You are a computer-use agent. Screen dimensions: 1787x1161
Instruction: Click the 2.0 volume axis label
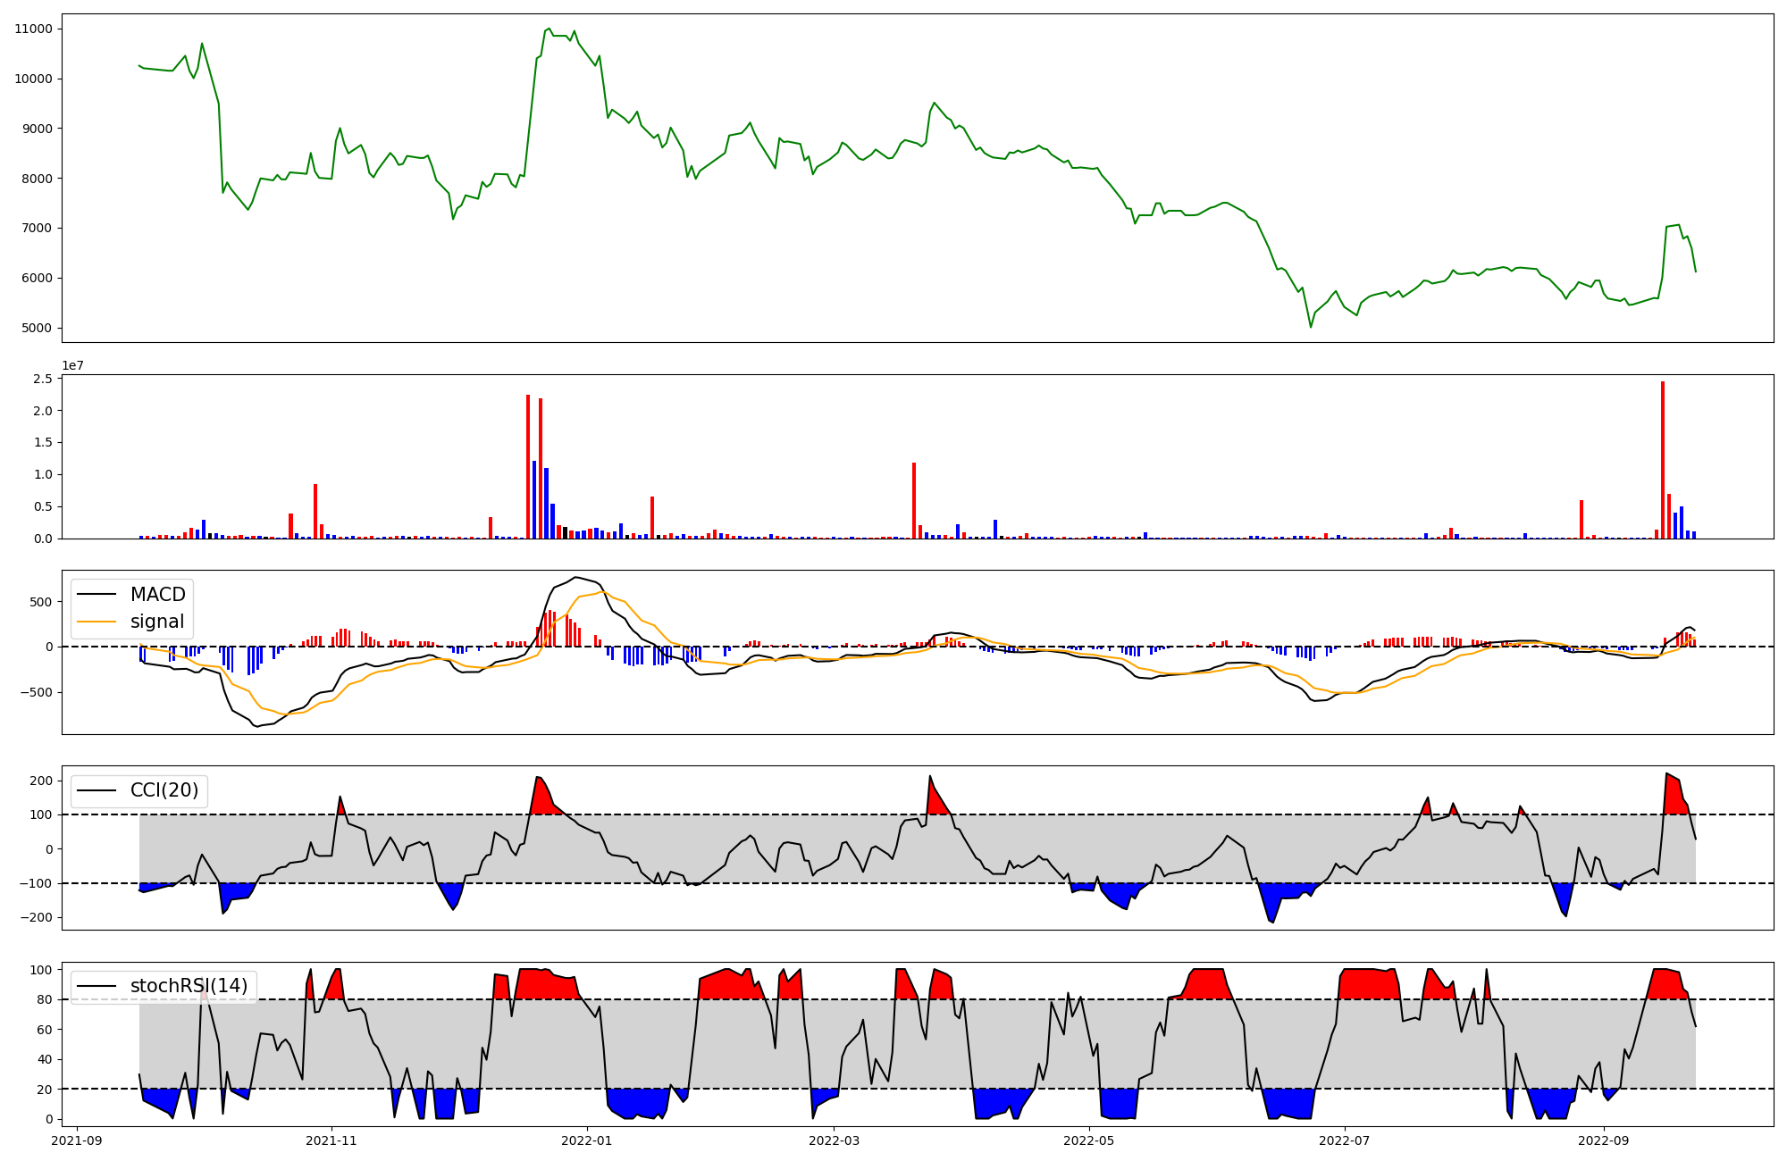coord(42,411)
